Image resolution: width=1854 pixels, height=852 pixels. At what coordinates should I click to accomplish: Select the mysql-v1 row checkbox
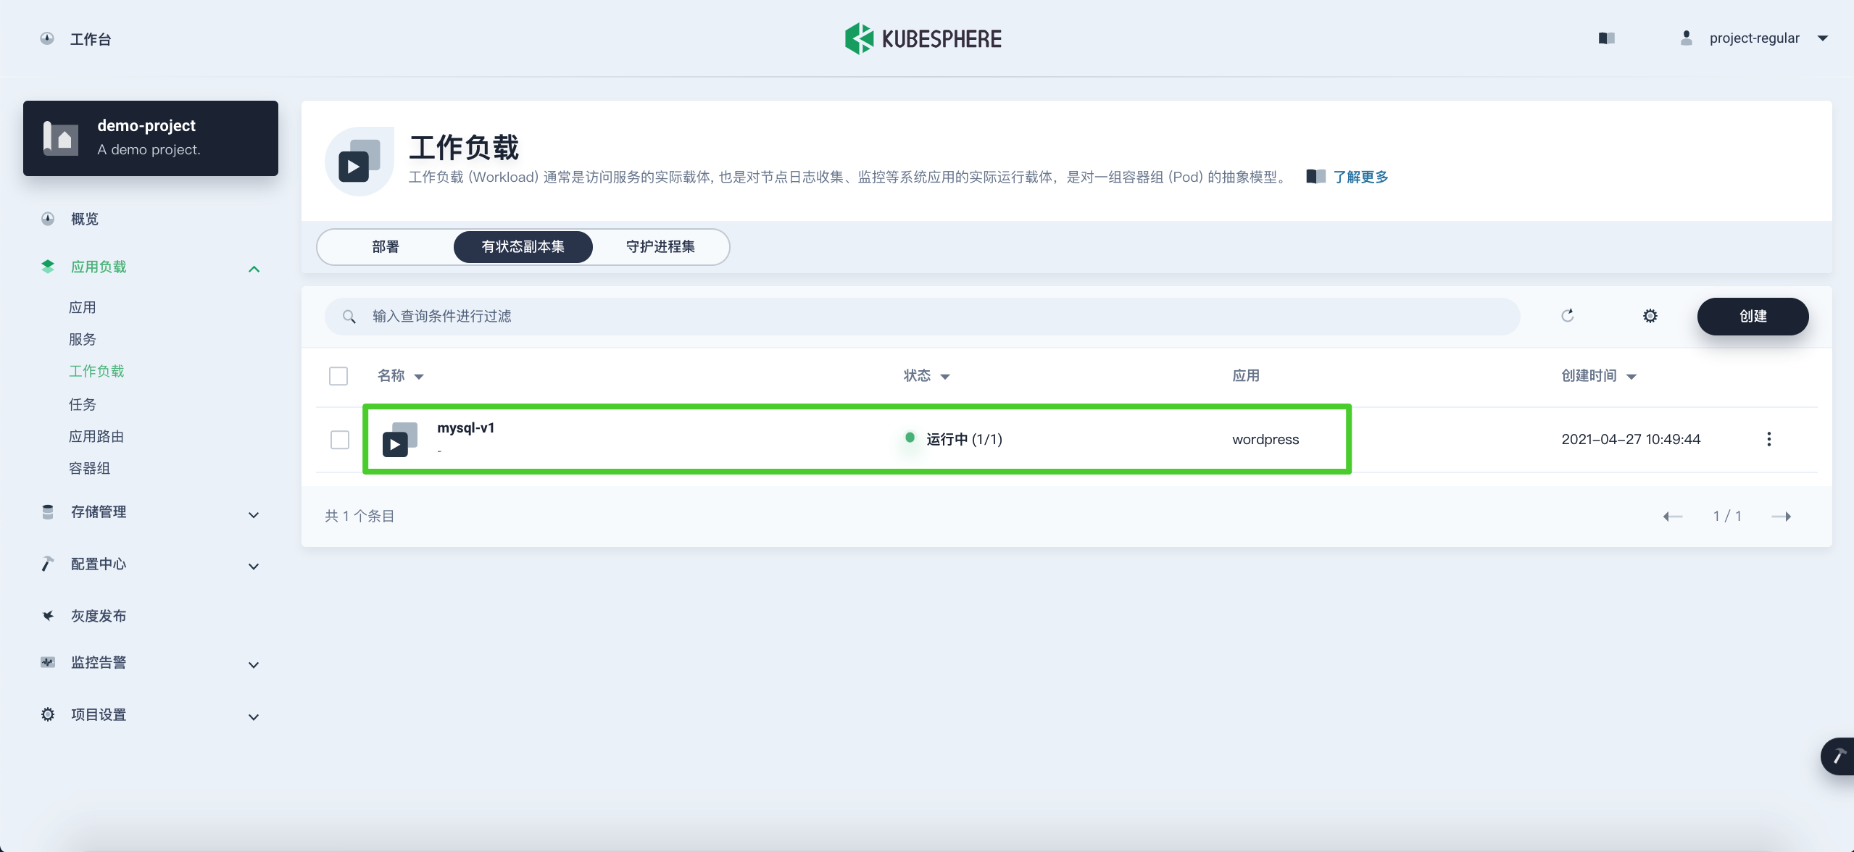click(339, 440)
